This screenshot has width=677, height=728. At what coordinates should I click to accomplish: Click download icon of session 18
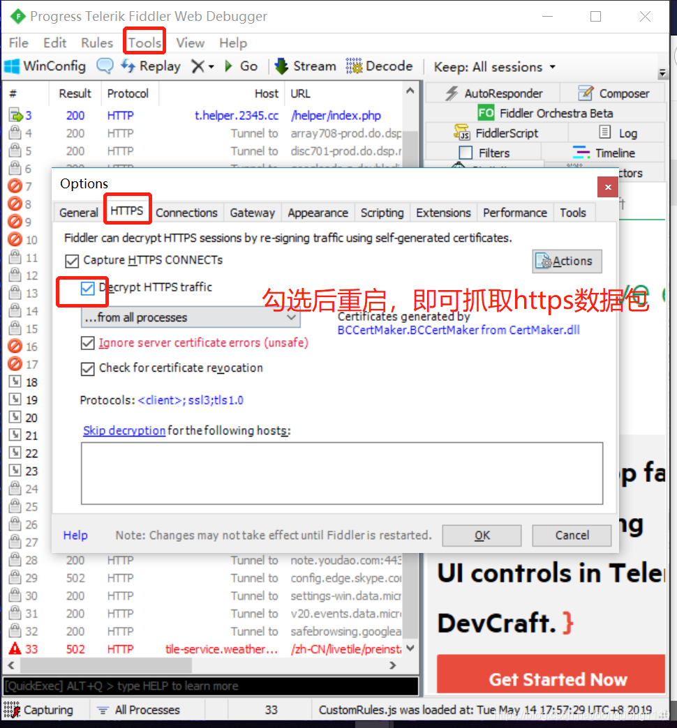coord(15,381)
